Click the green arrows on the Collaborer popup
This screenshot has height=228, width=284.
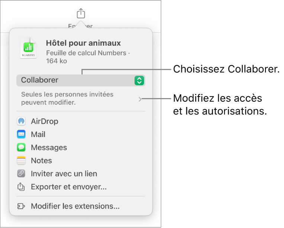(x=139, y=81)
